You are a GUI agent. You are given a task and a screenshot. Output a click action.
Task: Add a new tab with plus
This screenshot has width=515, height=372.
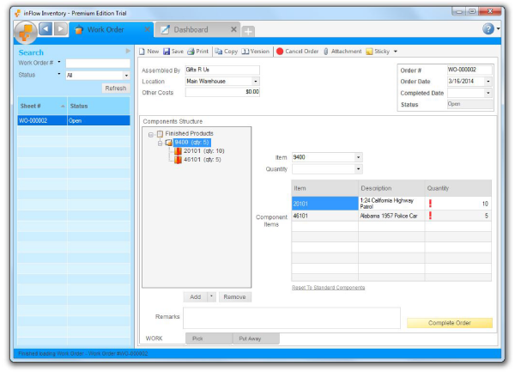(248, 31)
